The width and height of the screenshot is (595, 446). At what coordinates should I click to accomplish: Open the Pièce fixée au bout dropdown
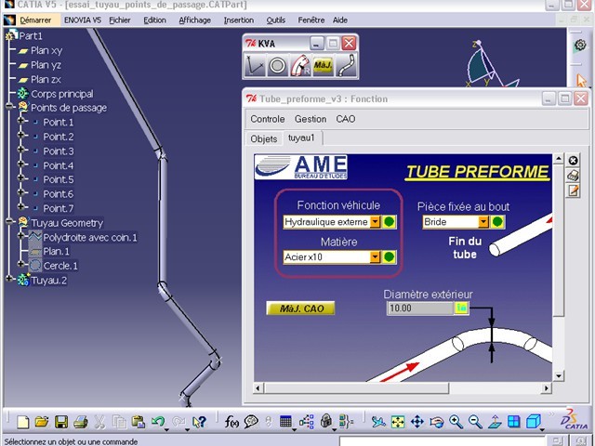(x=483, y=222)
